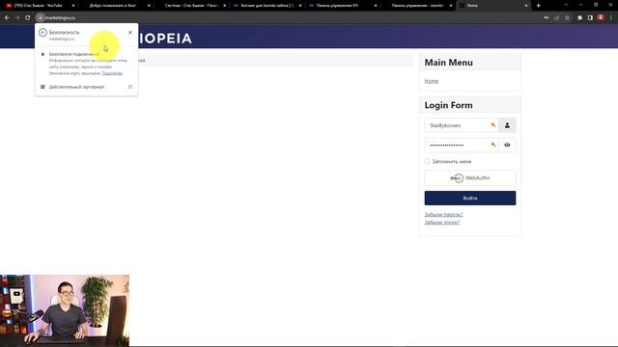Open the Забыли пароль? link

coord(444,214)
